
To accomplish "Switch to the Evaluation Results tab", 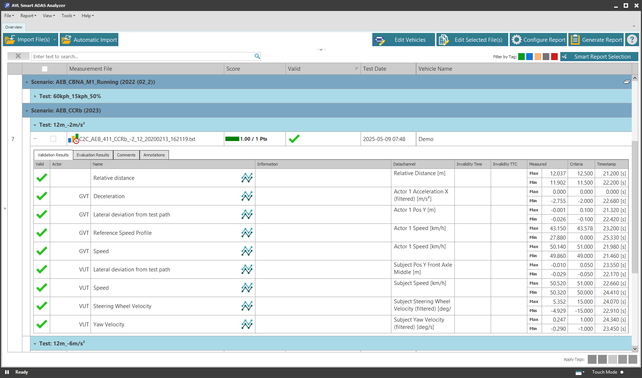I will click(93, 155).
